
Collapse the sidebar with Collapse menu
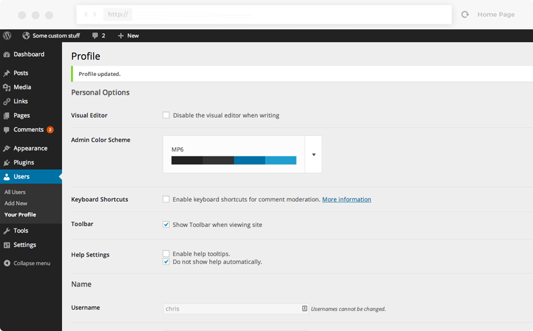pos(27,263)
